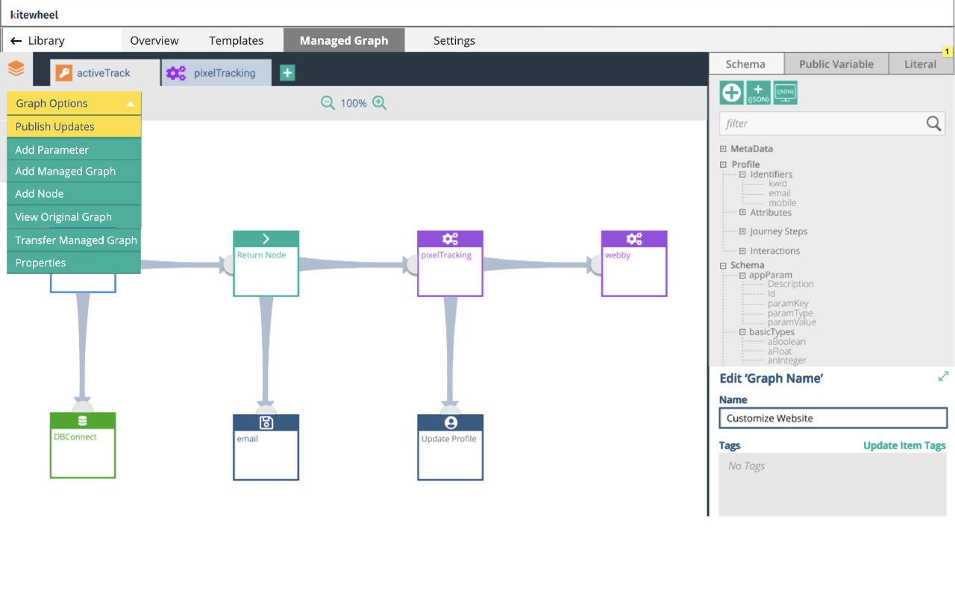Click the search magnifier in the filter field
Image resolution: width=955 pixels, height=597 pixels.
click(933, 123)
